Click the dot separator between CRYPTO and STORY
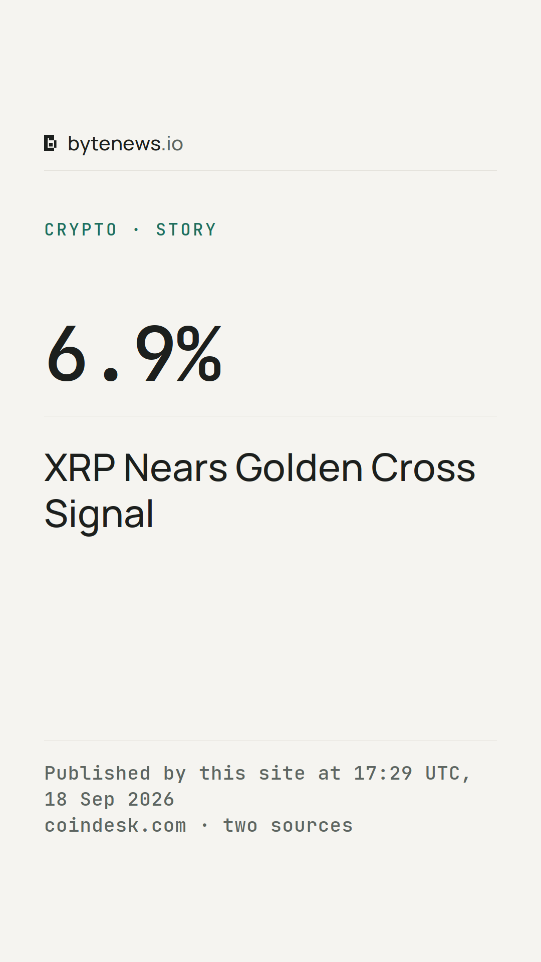This screenshot has height=962, width=541. pyautogui.click(x=136, y=229)
